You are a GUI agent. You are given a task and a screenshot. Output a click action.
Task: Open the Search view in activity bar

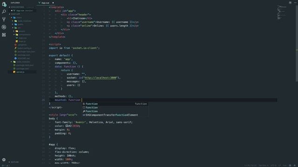[4, 12]
